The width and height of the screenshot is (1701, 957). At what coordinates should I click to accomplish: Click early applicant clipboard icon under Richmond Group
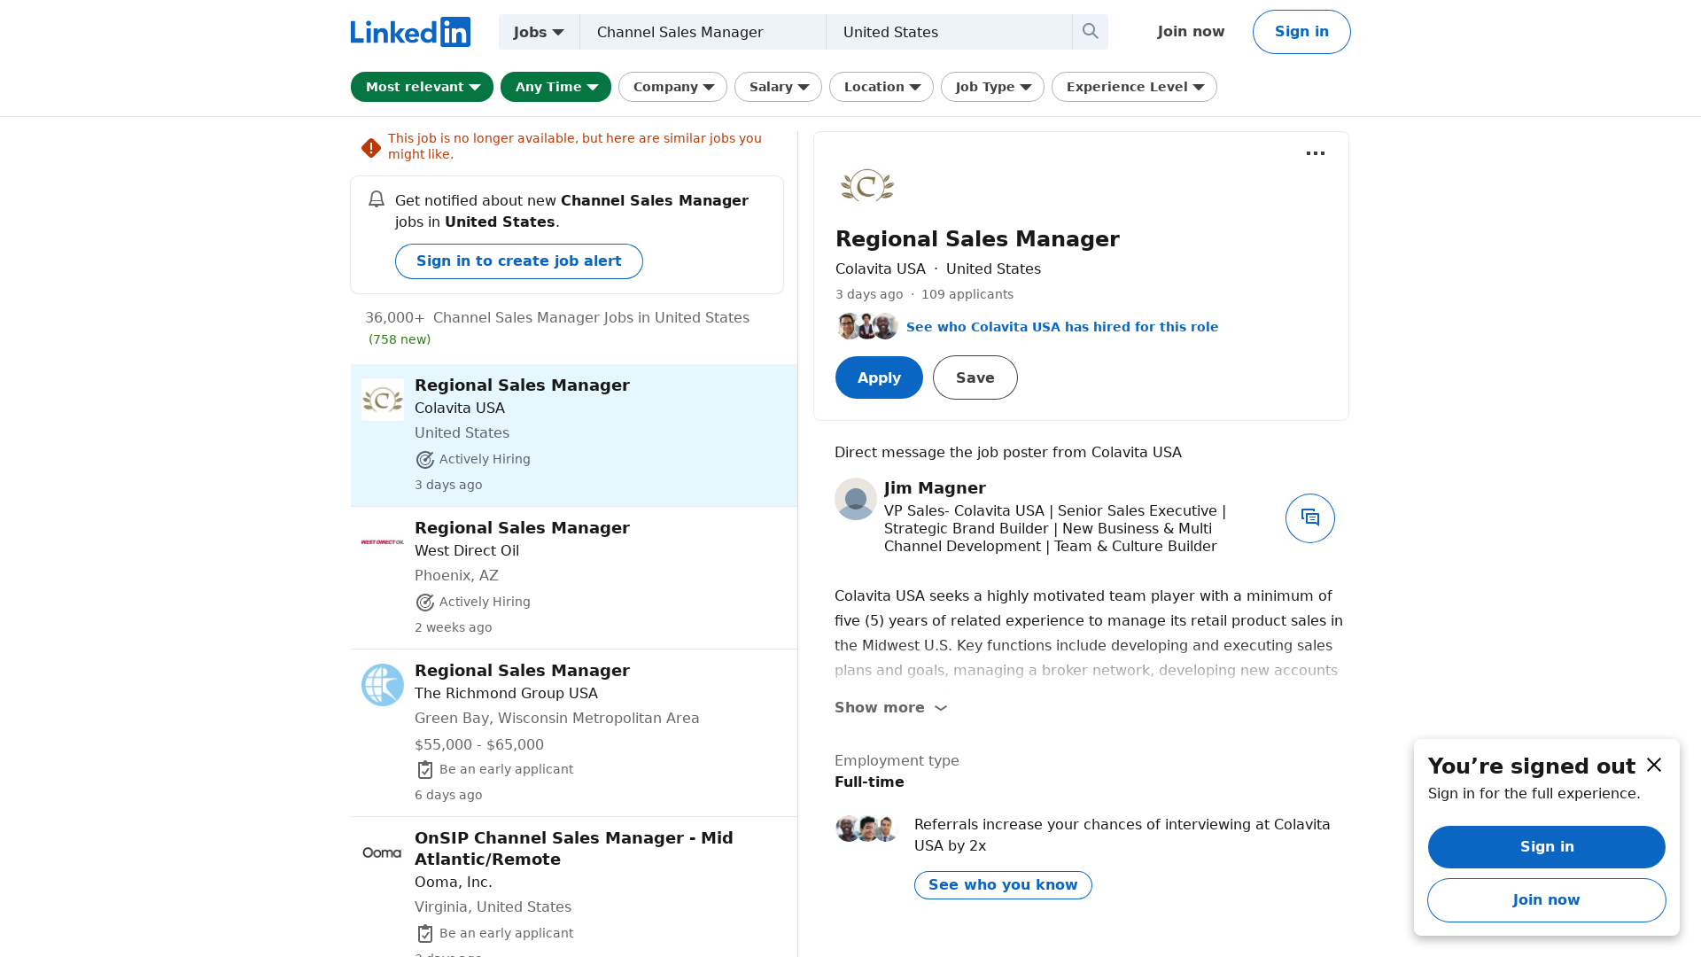pyautogui.click(x=425, y=770)
